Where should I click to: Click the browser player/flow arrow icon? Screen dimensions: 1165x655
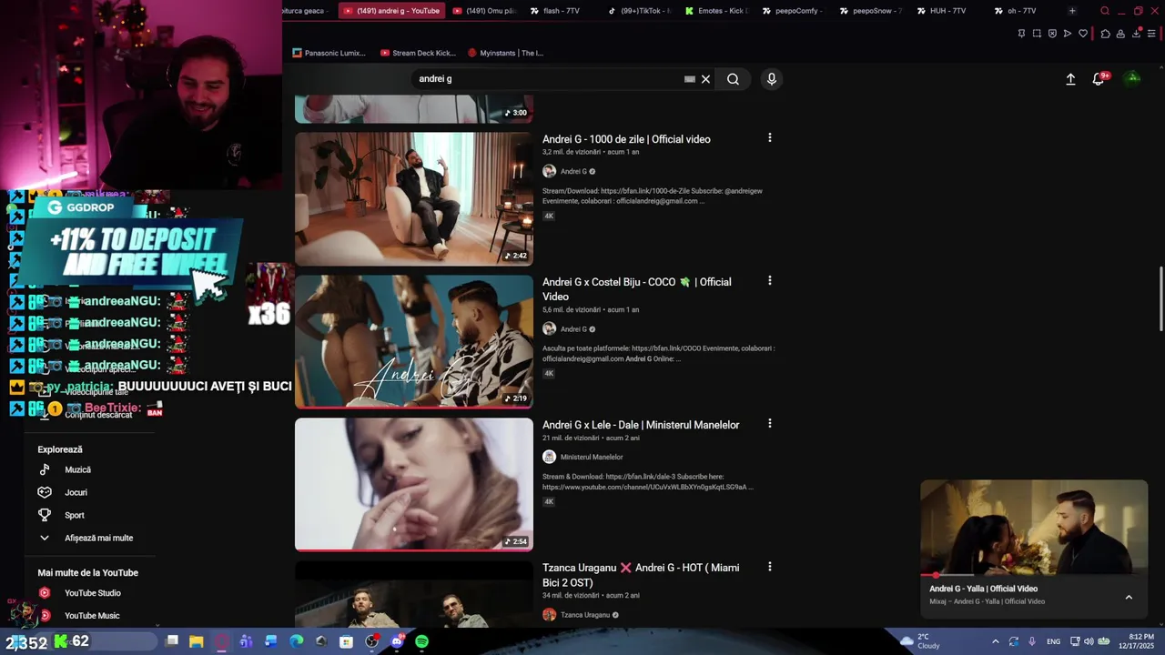(x=1068, y=34)
